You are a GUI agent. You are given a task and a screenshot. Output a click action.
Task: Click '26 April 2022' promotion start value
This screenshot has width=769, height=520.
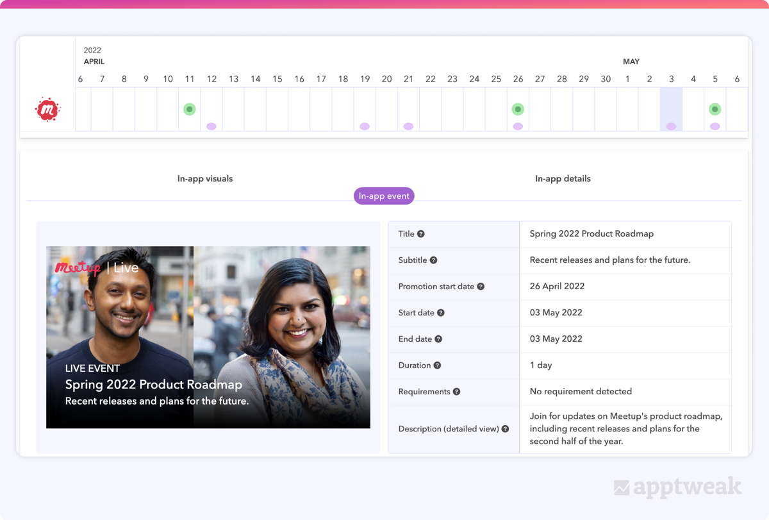click(557, 287)
